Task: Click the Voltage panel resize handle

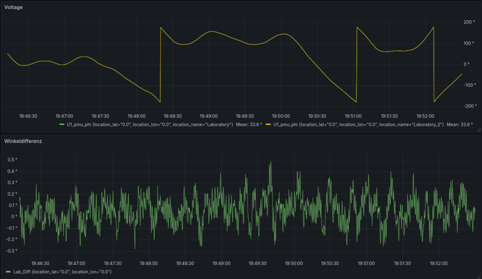Action: [478, 129]
